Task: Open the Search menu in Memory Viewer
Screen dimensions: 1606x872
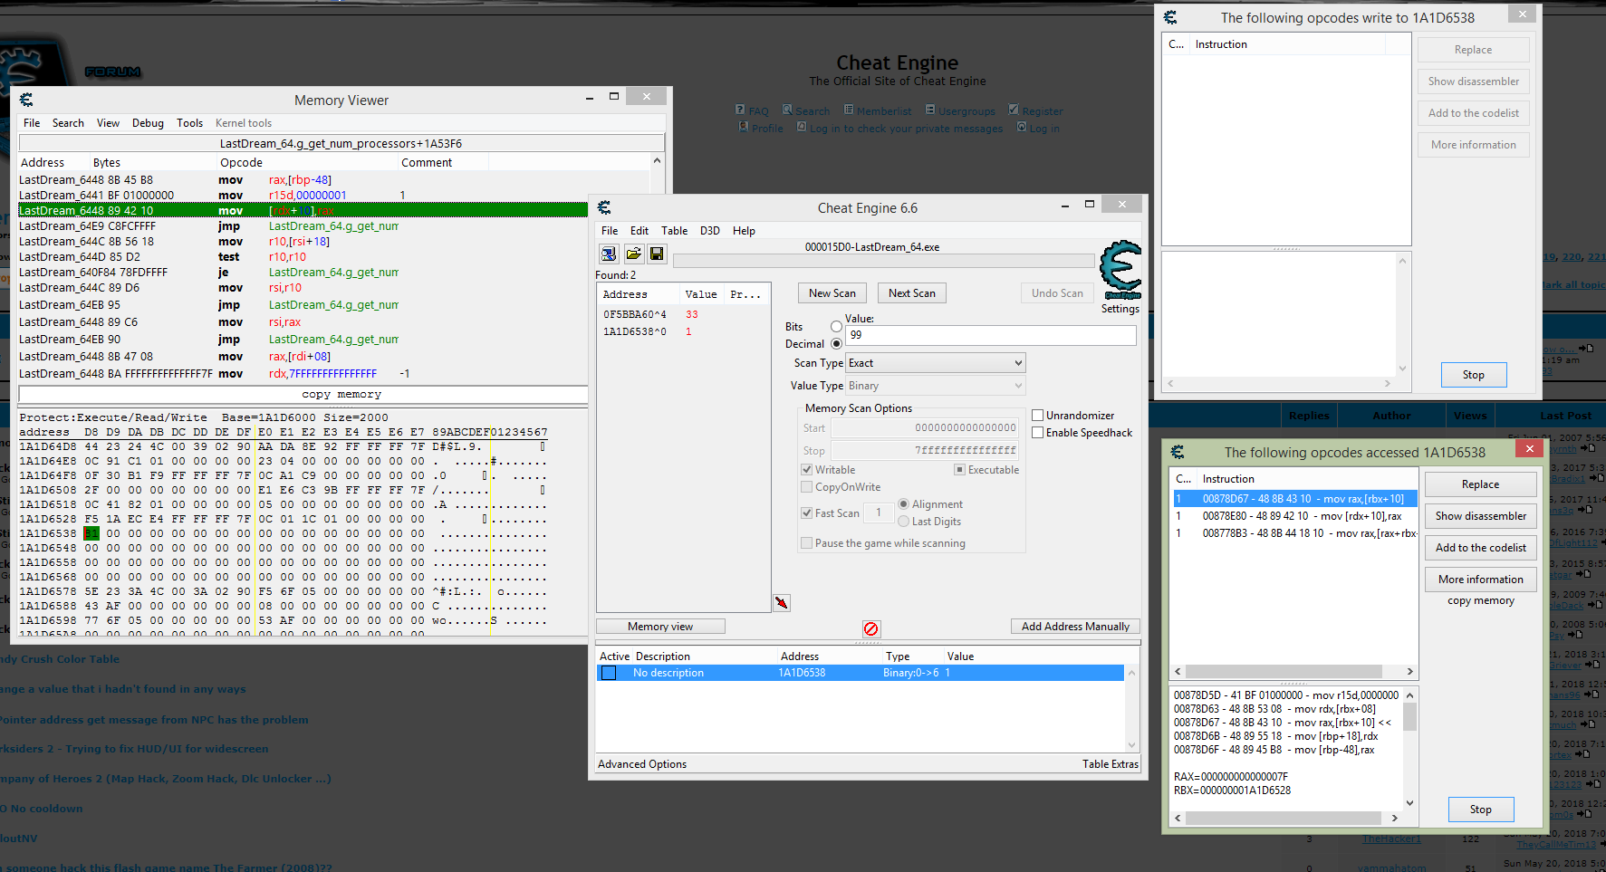Action: tap(68, 123)
